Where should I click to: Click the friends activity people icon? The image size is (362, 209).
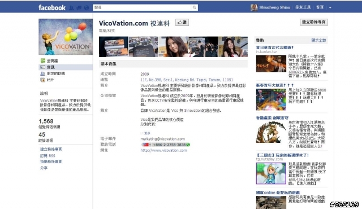[x=43, y=73]
